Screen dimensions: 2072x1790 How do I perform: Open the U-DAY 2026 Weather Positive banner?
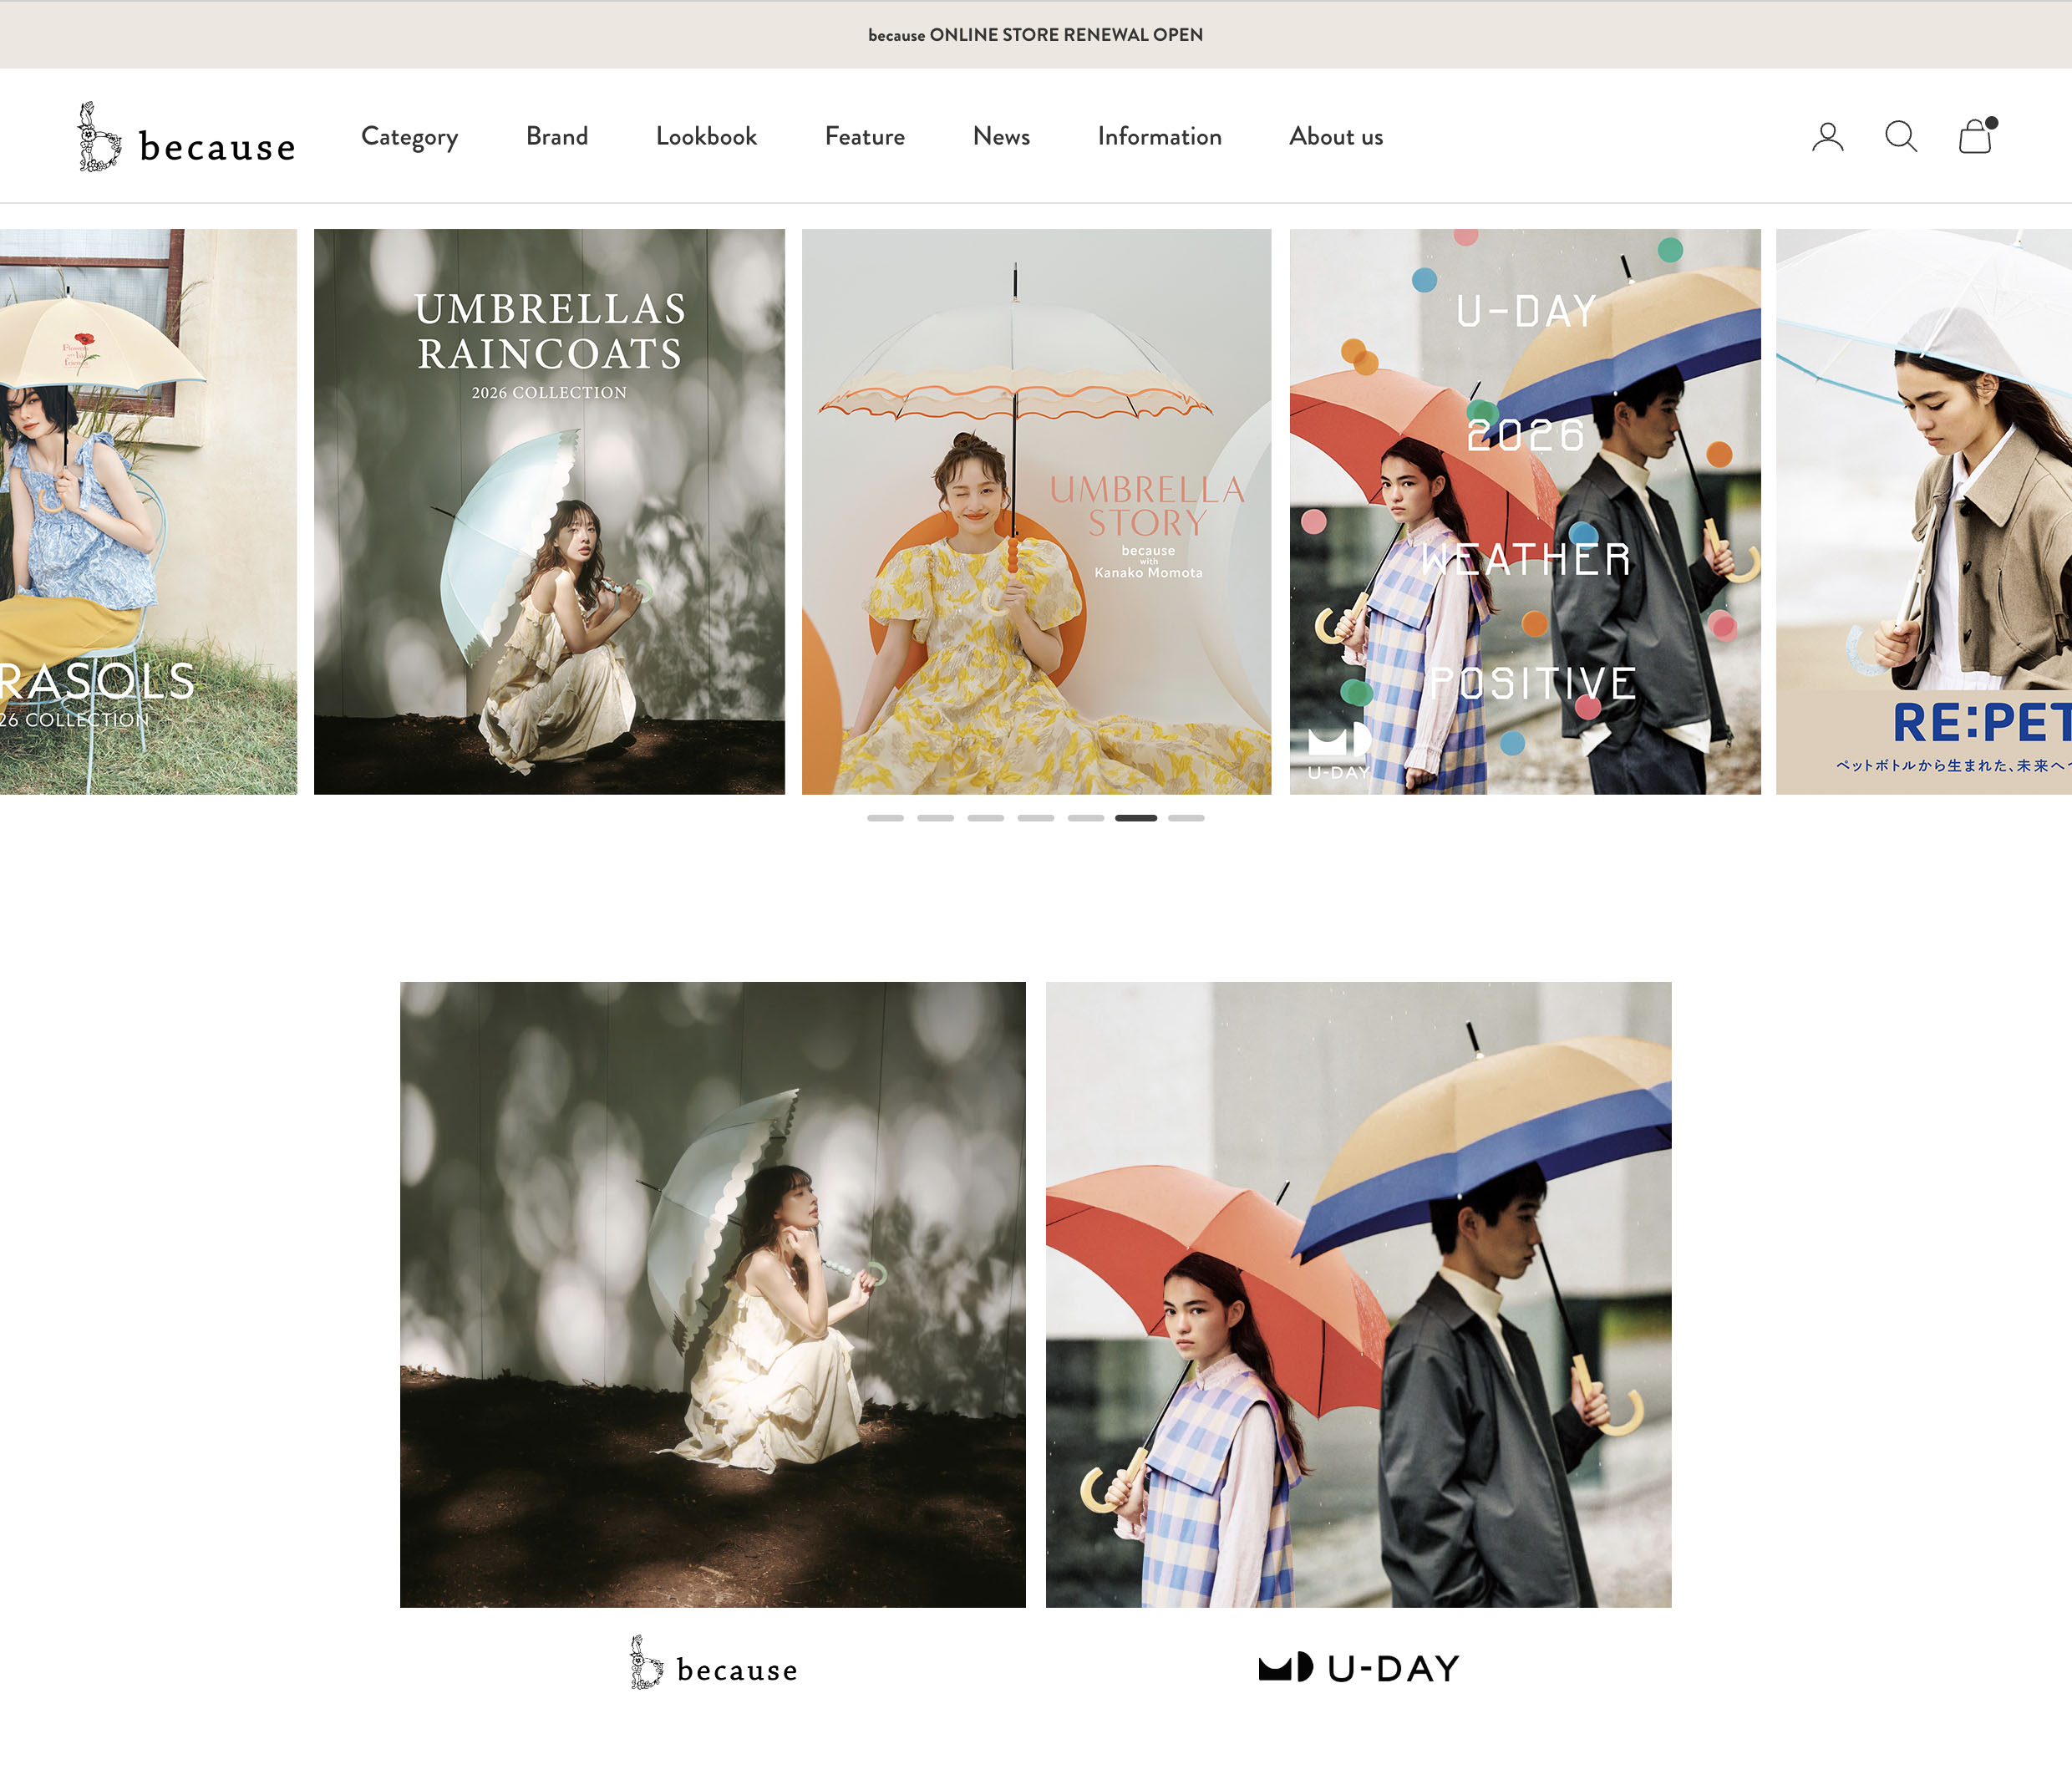(1524, 511)
